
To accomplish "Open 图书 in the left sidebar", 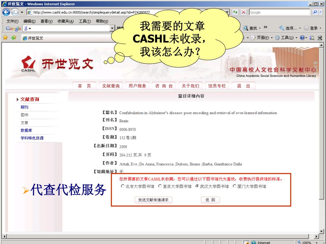I will (24, 115).
